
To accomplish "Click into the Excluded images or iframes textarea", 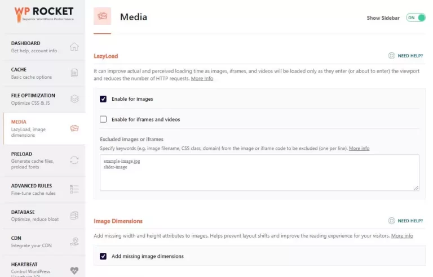I will [x=259, y=172].
